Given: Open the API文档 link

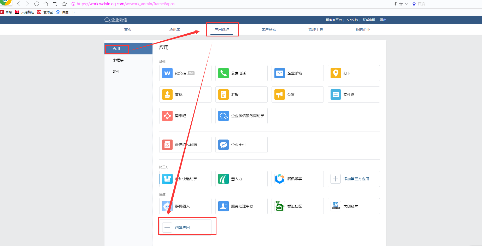Looking at the screenshot, I should [x=352, y=20].
